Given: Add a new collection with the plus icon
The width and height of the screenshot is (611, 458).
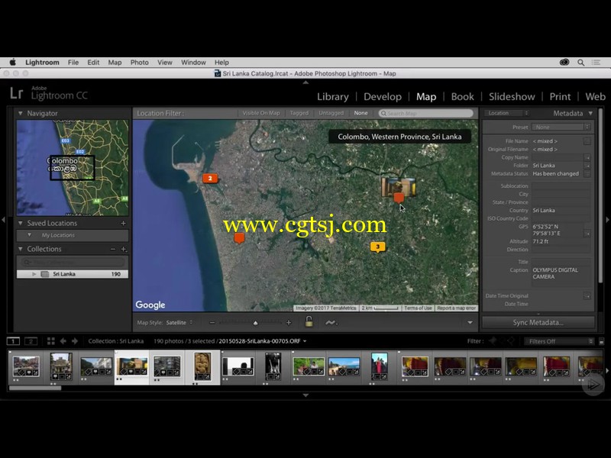Looking at the screenshot, I should pos(124,249).
